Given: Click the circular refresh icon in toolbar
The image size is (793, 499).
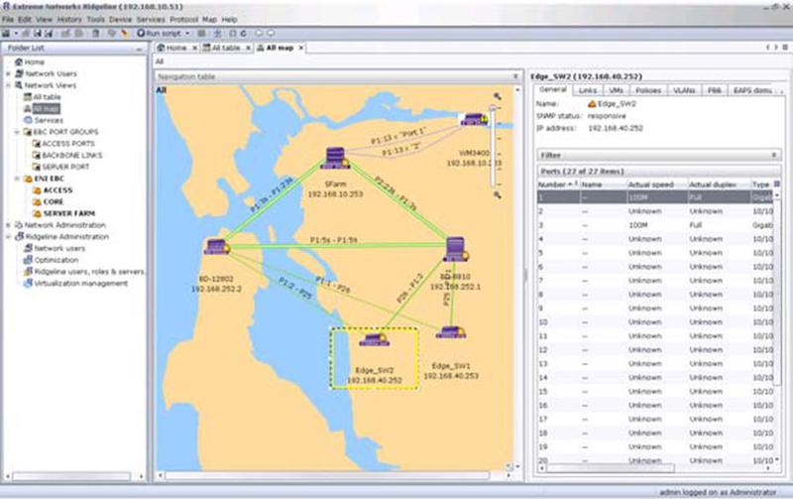Looking at the screenshot, I should click(x=243, y=34).
